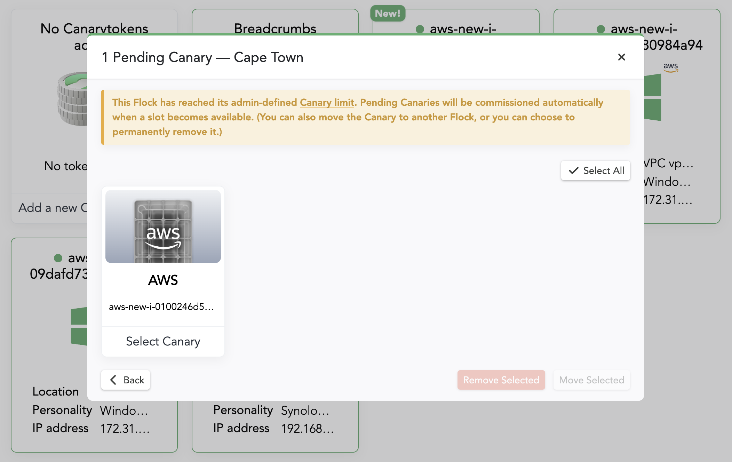Click the Select All button
Viewport: 732px width, 462px height.
coord(595,170)
